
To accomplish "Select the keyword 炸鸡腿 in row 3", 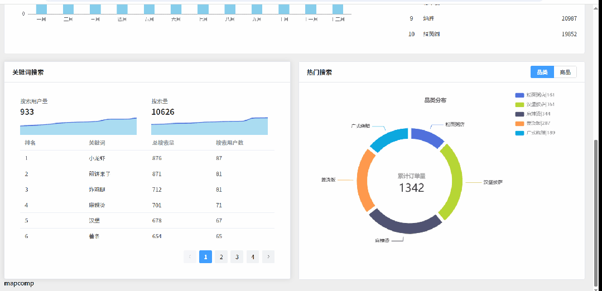I will (97, 190).
